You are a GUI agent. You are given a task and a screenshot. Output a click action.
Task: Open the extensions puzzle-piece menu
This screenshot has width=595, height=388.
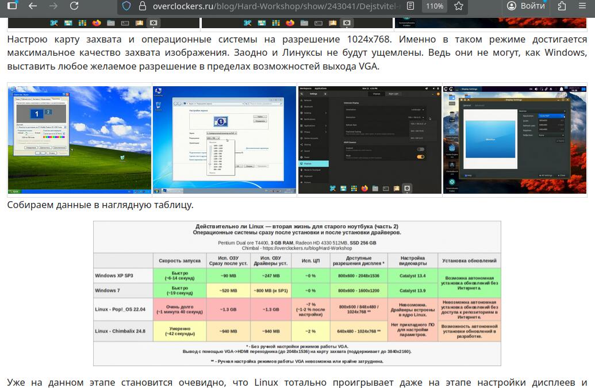coord(562,6)
